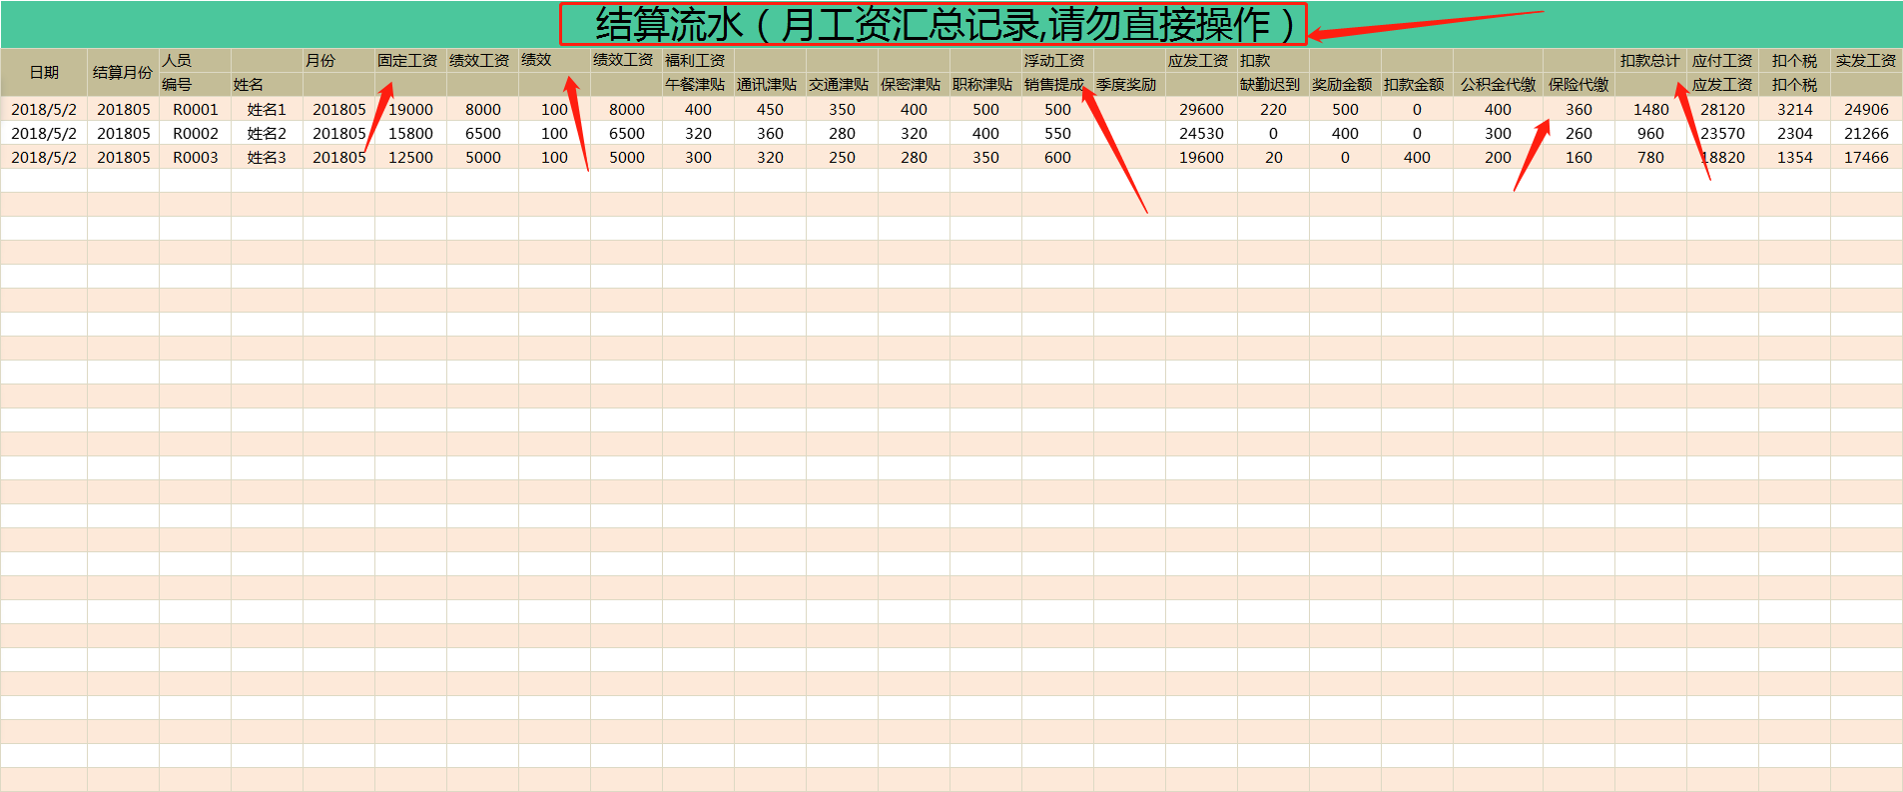Select income tax value 2304
This screenshot has width=1903, height=792.
coord(1794,133)
